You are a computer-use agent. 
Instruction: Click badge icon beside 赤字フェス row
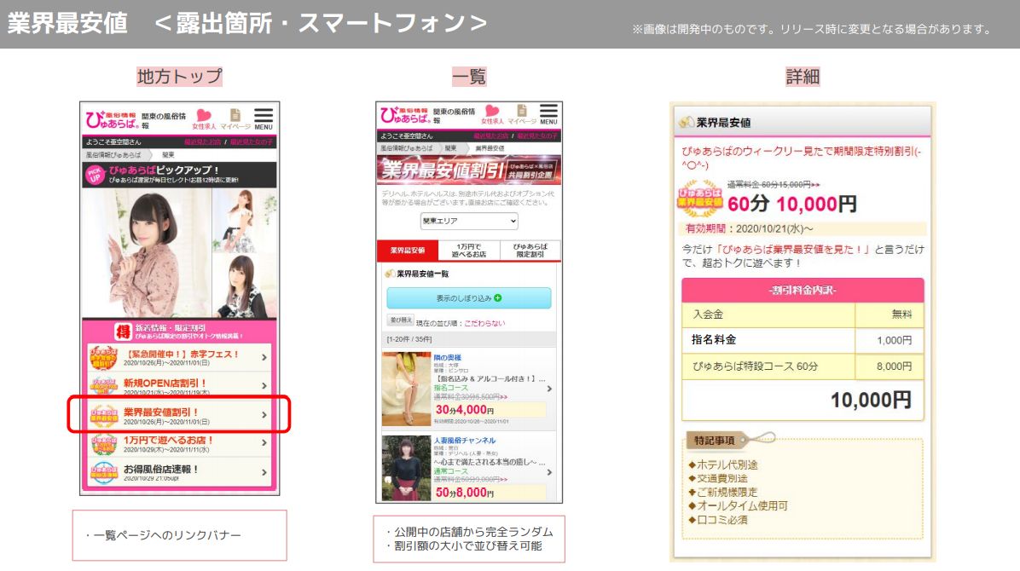103,357
